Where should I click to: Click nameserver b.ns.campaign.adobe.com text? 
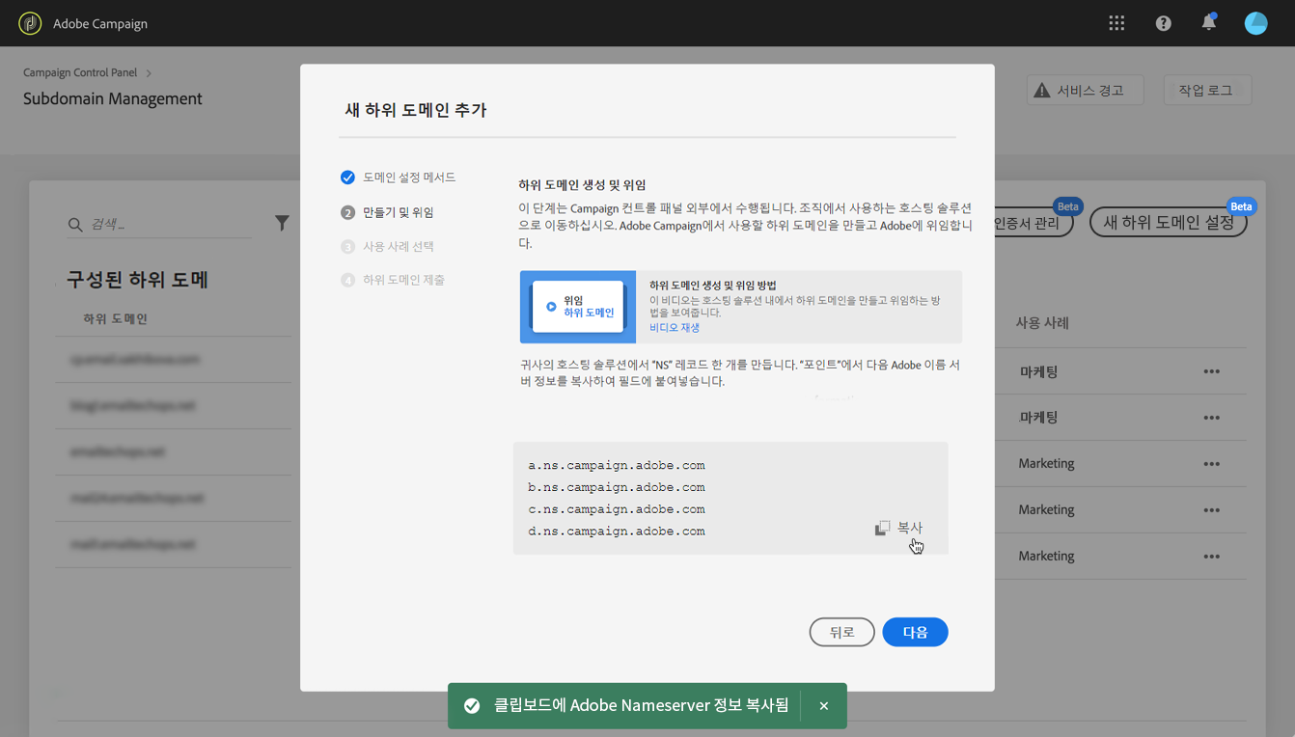click(617, 487)
